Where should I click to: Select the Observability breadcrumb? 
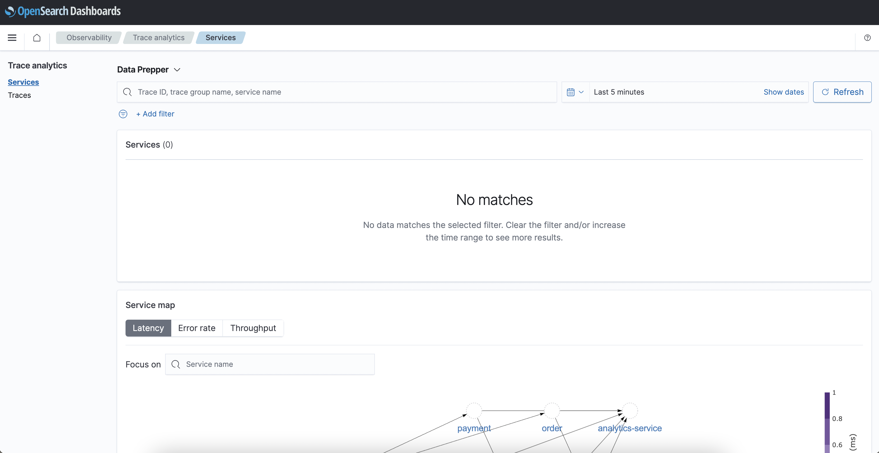click(x=89, y=38)
